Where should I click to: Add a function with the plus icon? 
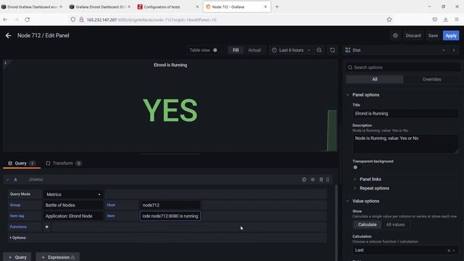(x=46, y=227)
